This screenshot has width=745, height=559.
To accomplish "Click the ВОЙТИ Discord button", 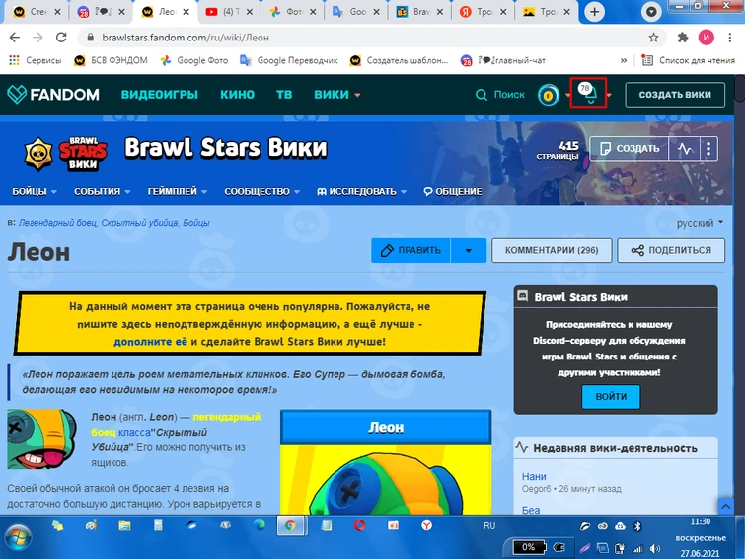I will pos(611,396).
